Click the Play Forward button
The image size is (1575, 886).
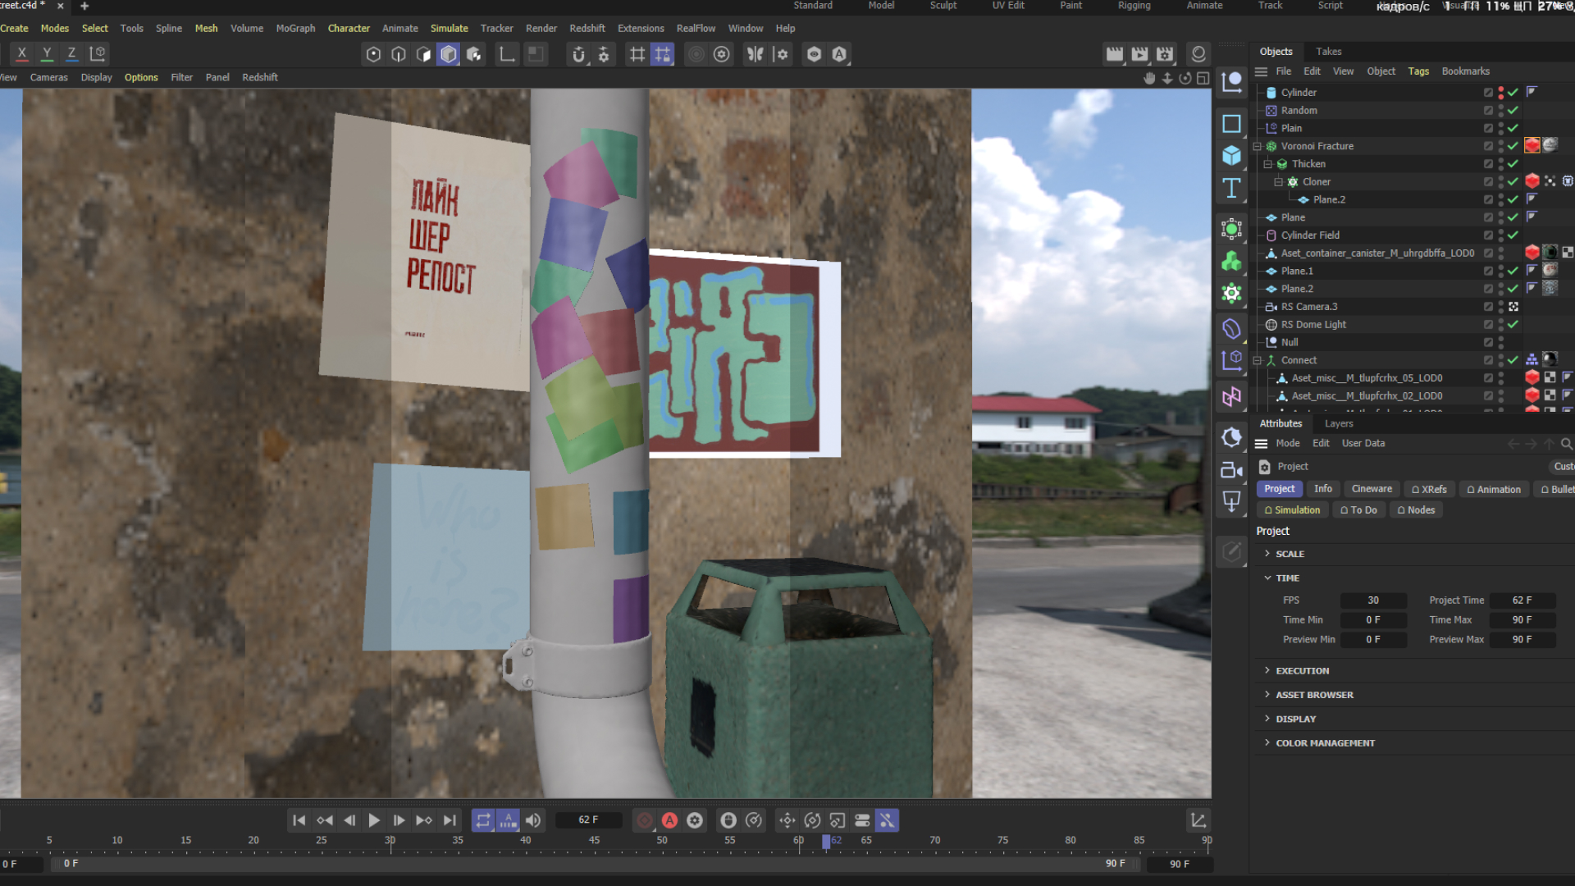click(374, 820)
